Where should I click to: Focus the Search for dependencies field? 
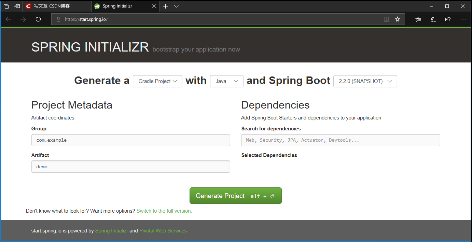tap(341, 140)
